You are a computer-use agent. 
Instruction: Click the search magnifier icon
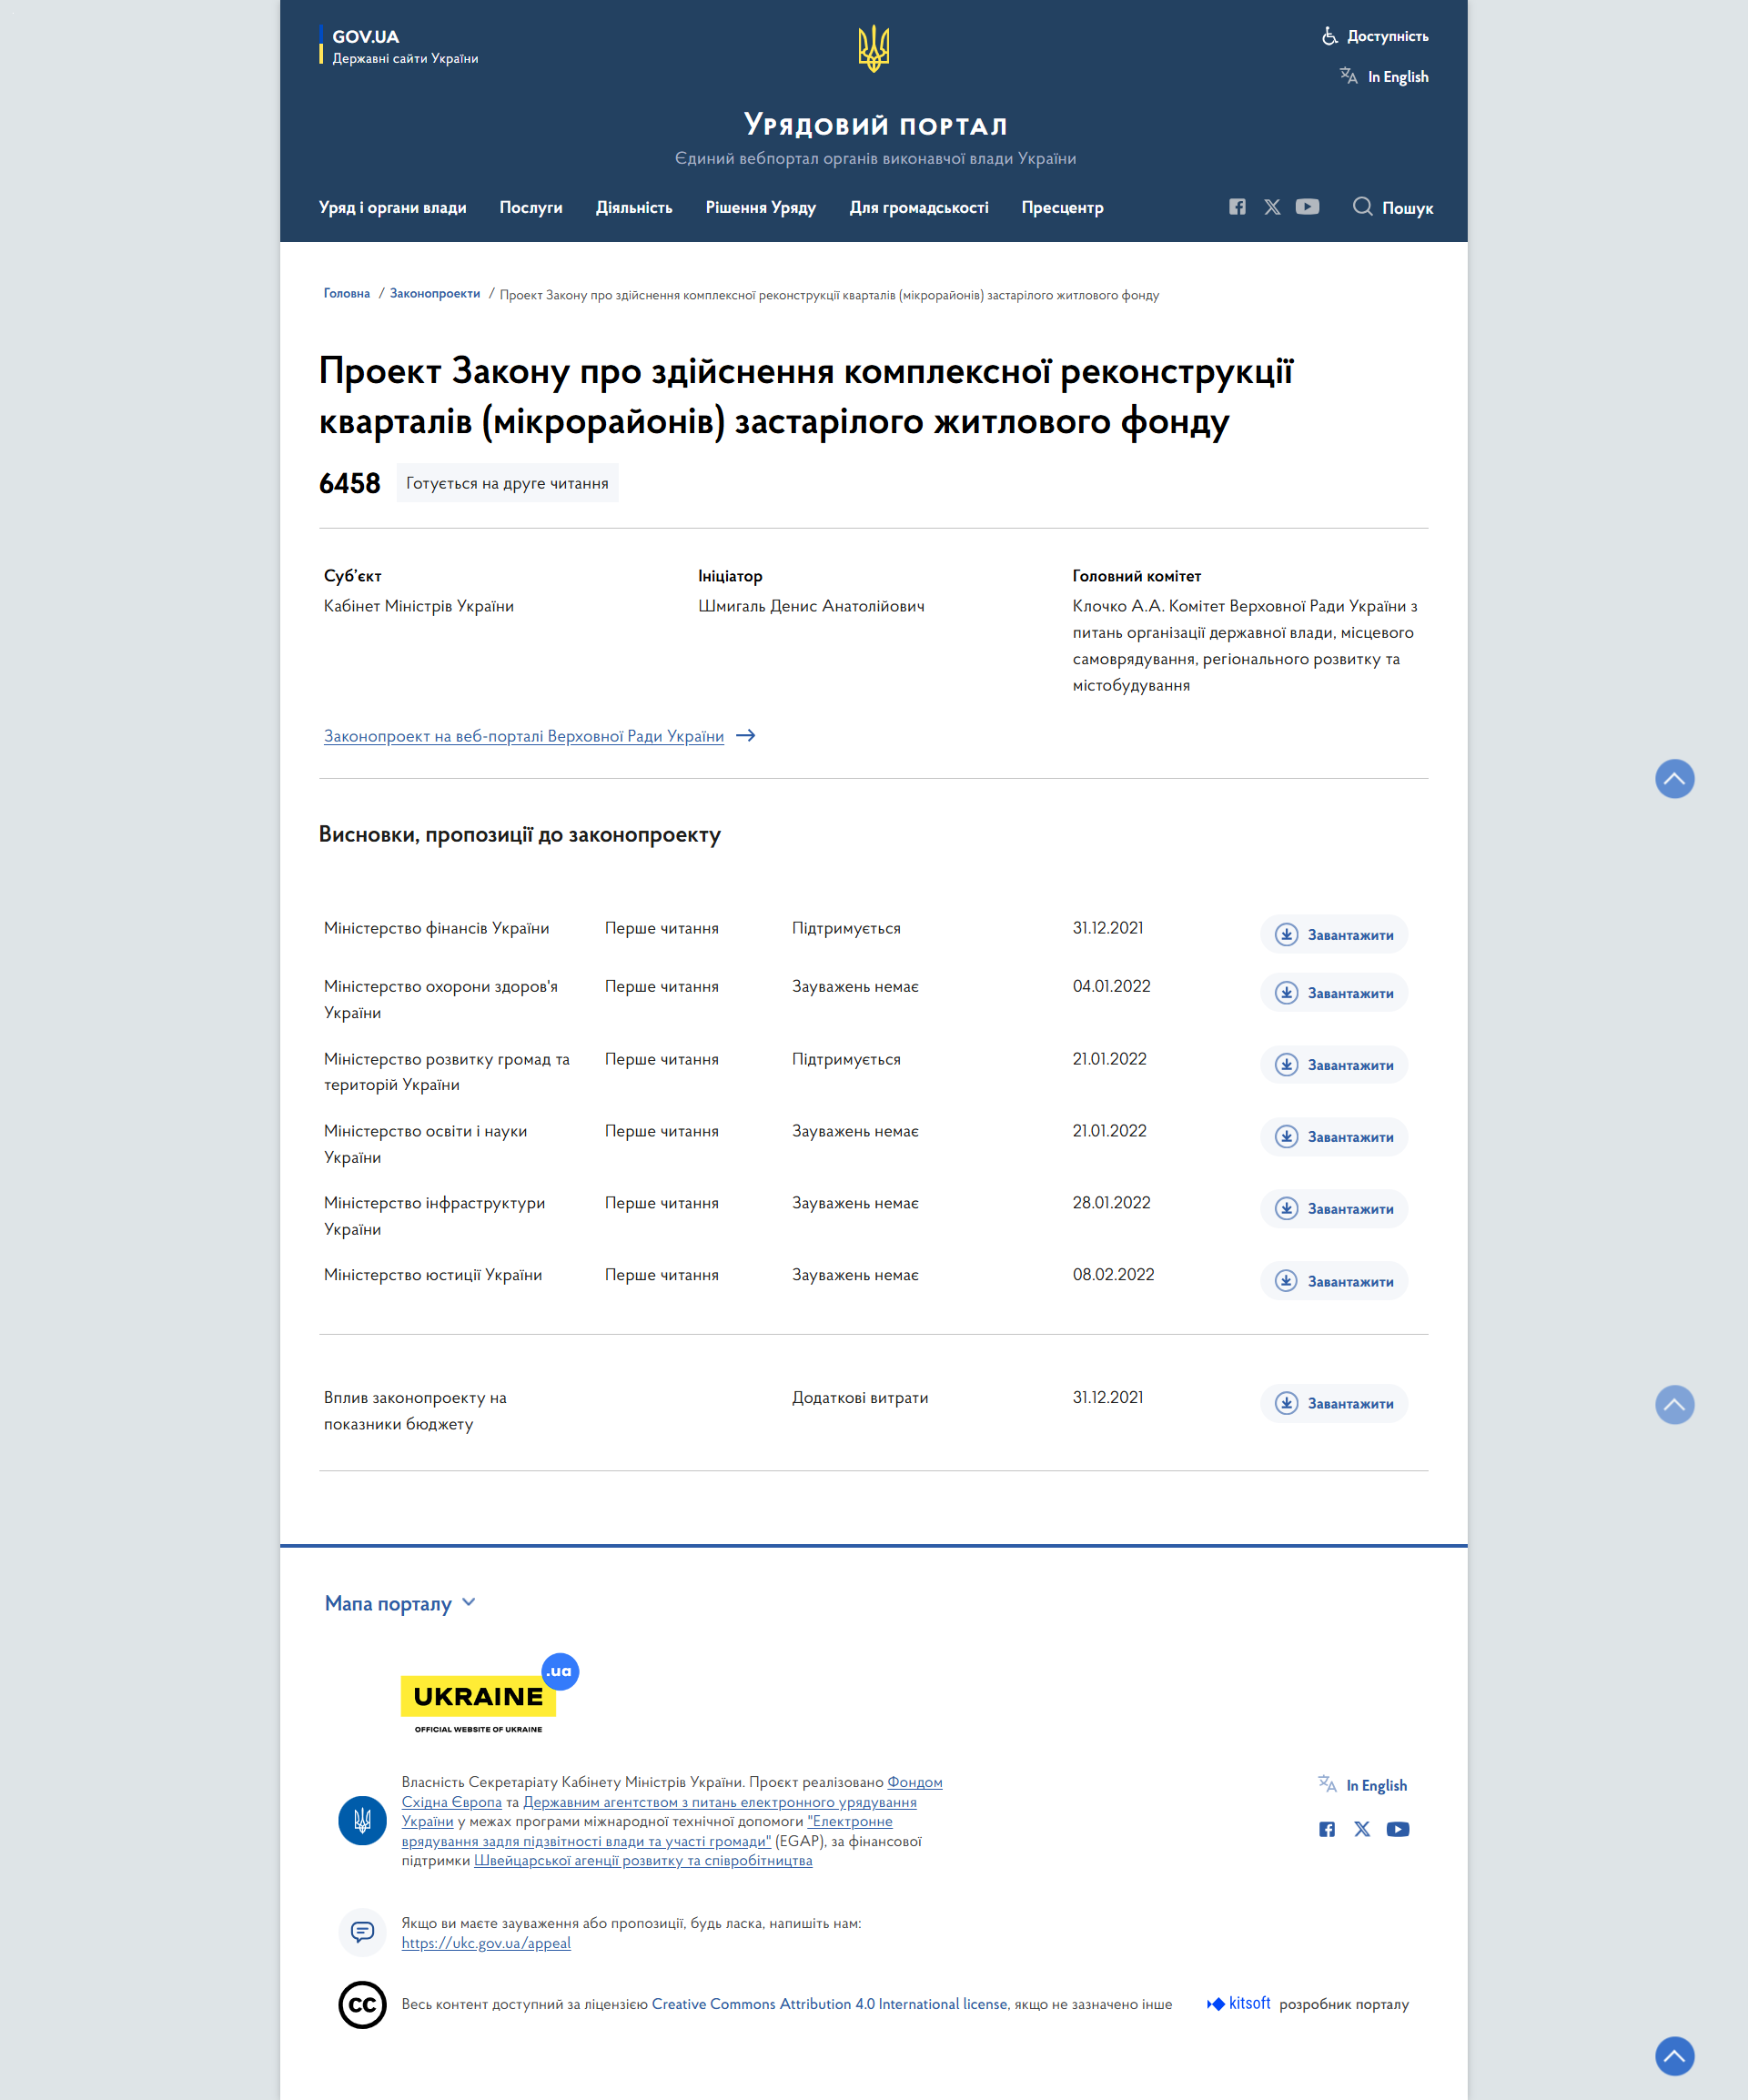1362,207
